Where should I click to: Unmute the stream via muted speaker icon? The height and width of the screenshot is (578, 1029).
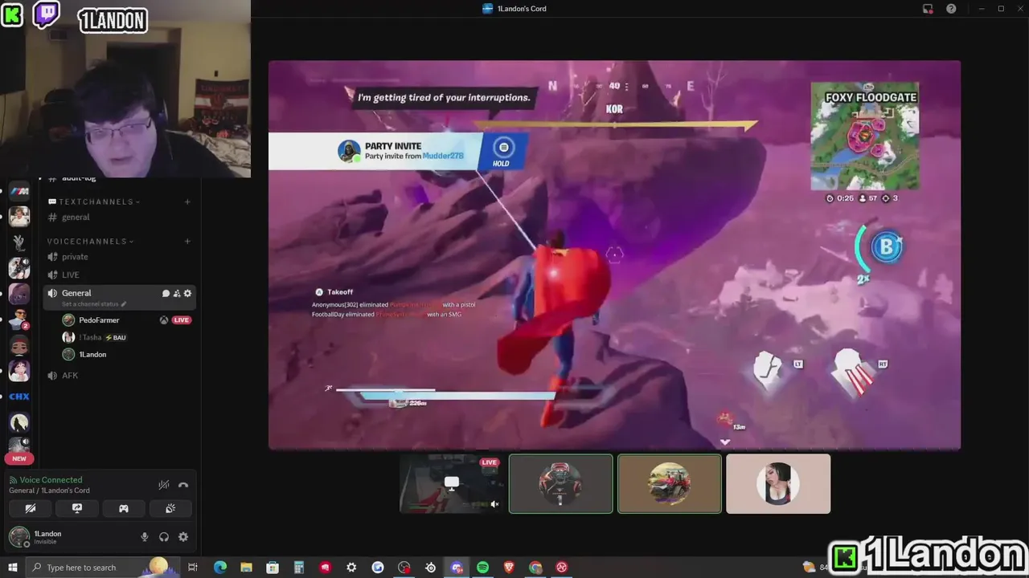tap(494, 504)
